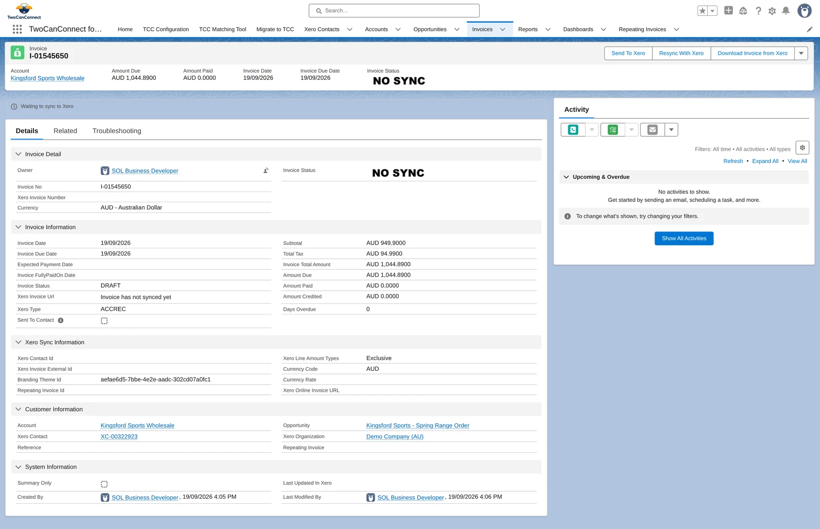Click the Change Owner icon

click(266, 171)
